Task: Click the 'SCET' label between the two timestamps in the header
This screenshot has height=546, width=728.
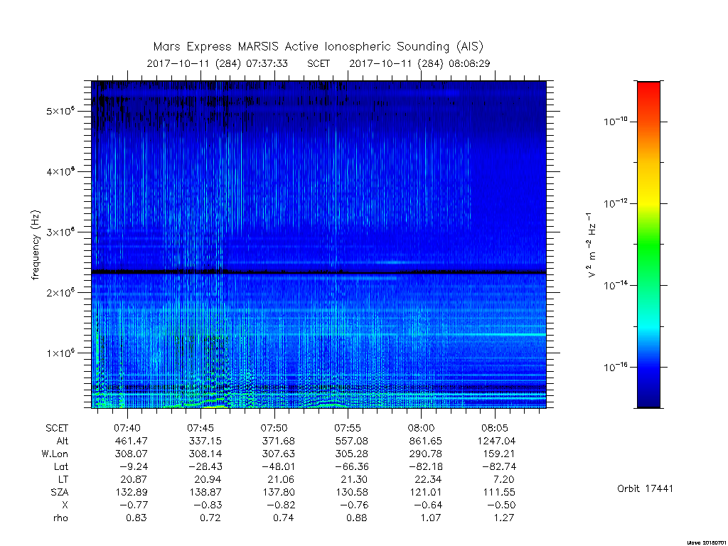Action: 318,63
